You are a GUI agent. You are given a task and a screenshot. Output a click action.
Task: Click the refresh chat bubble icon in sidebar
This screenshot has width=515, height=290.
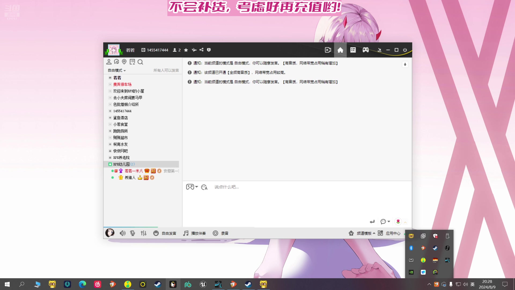coord(116,62)
